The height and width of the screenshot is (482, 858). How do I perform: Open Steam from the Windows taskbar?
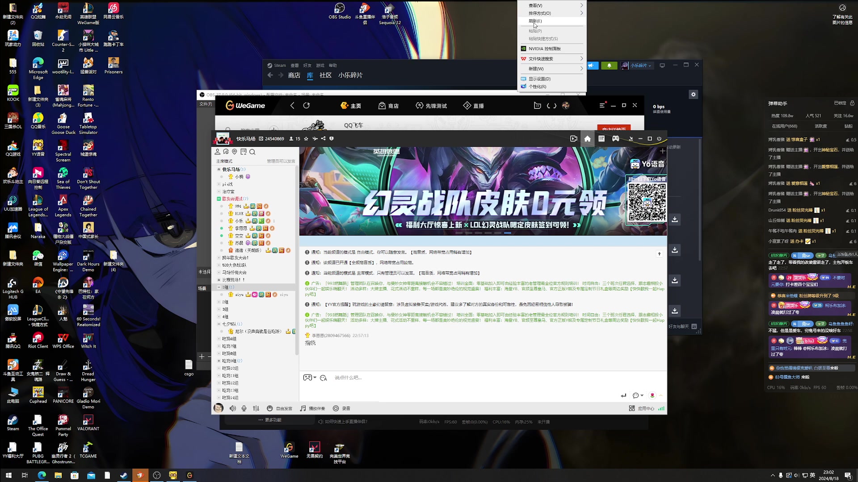(123, 475)
